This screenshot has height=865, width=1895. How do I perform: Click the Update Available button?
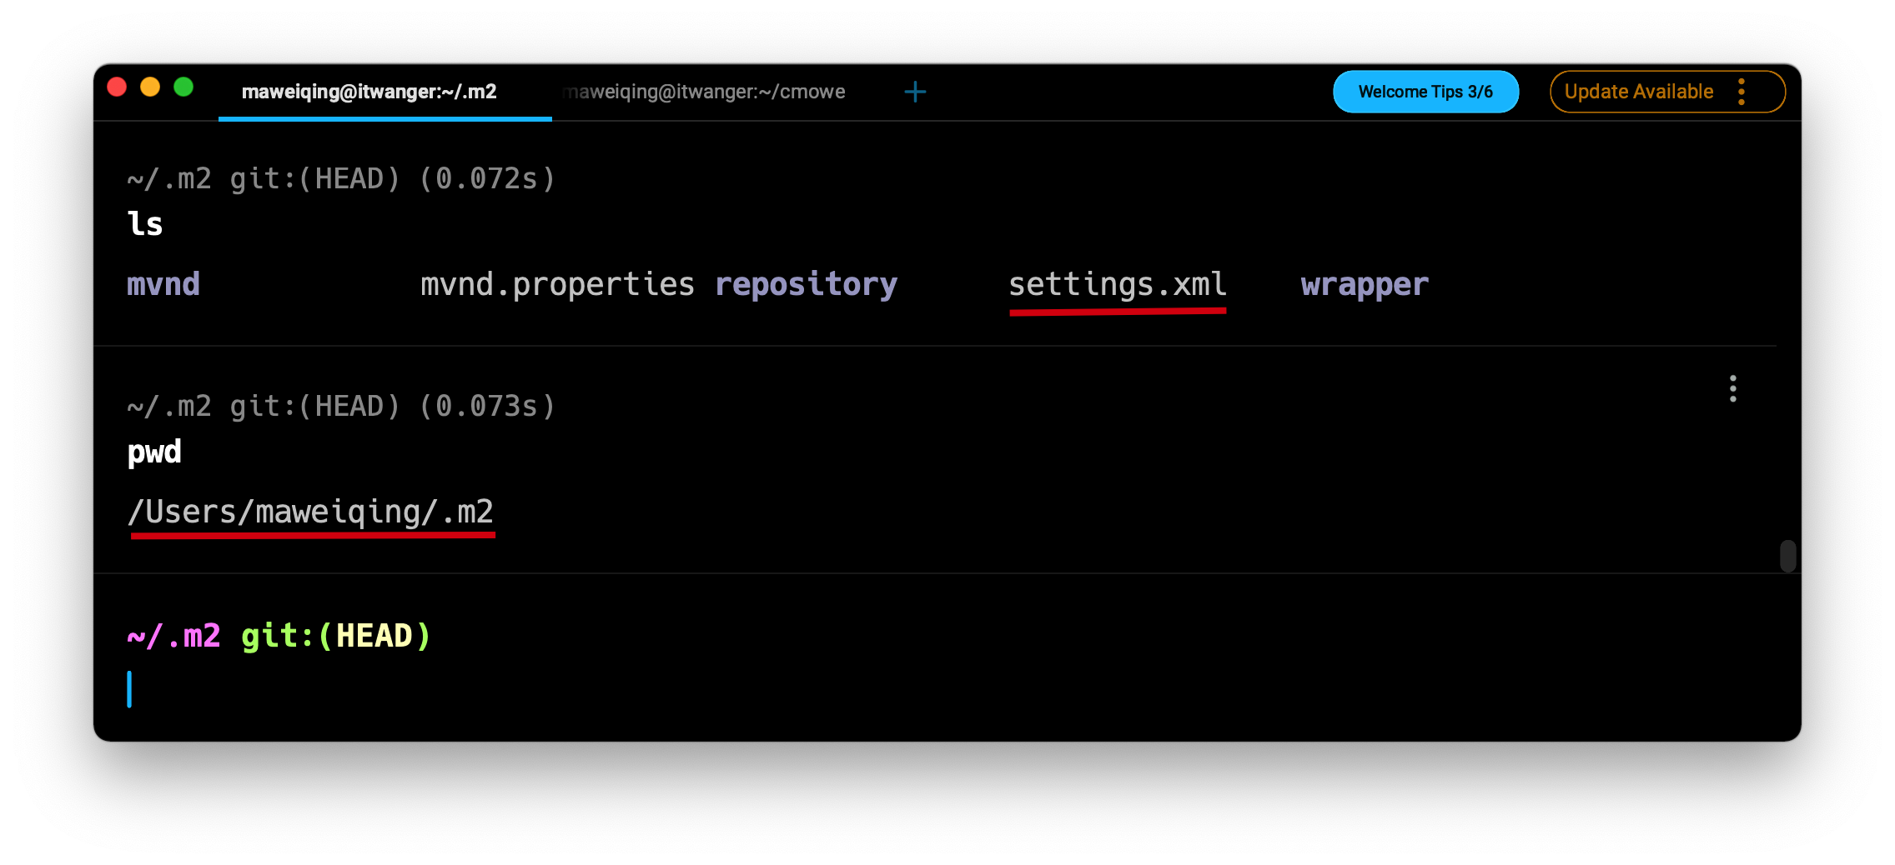click(x=1638, y=92)
